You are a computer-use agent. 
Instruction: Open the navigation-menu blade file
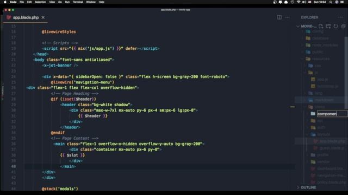328,175
